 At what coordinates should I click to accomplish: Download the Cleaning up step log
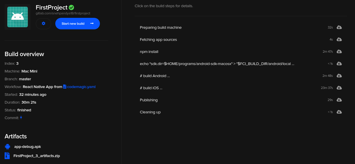pos(339,112)
